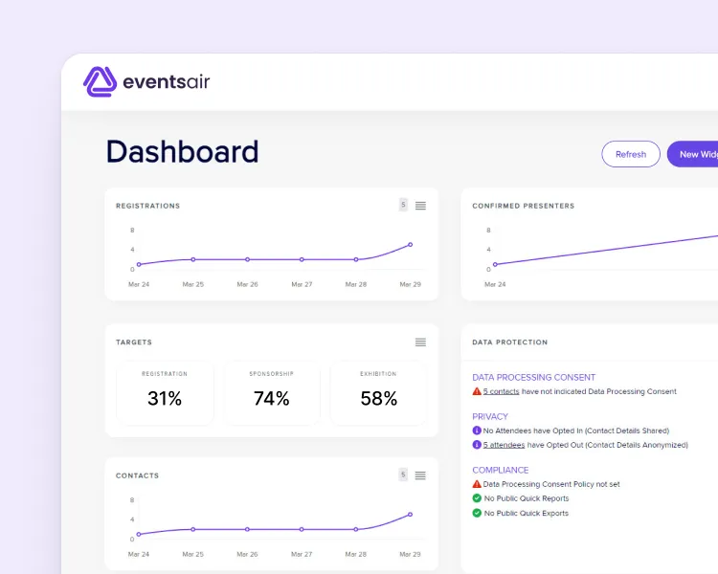Click the New Widget button

pos(692,154)
